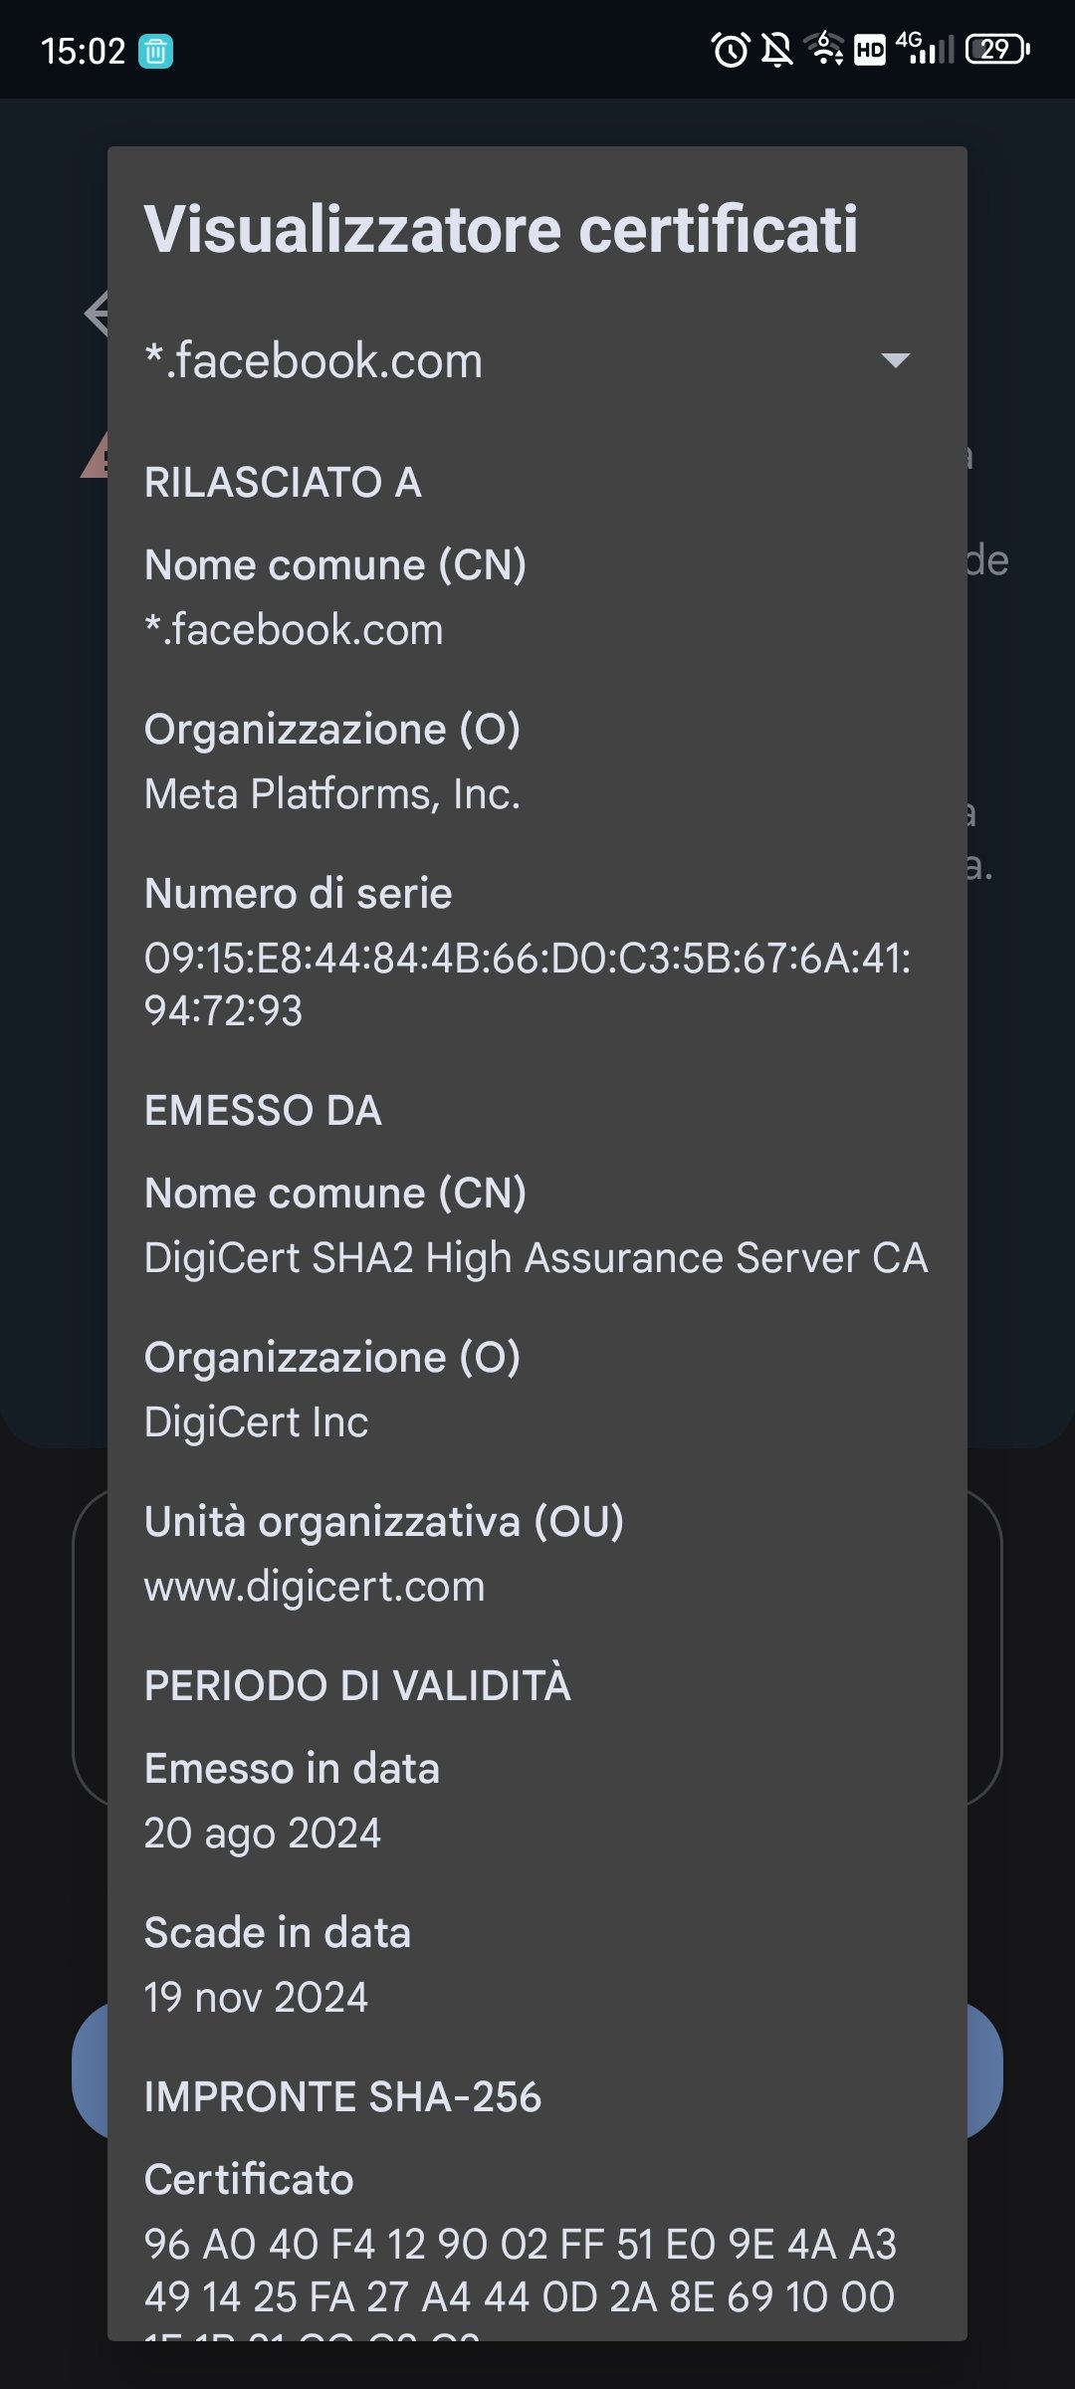The height and width of the screenshot is (2389, 1075).
Task: Tap the HD calling status icon
Action: click(x=870, y=50)
